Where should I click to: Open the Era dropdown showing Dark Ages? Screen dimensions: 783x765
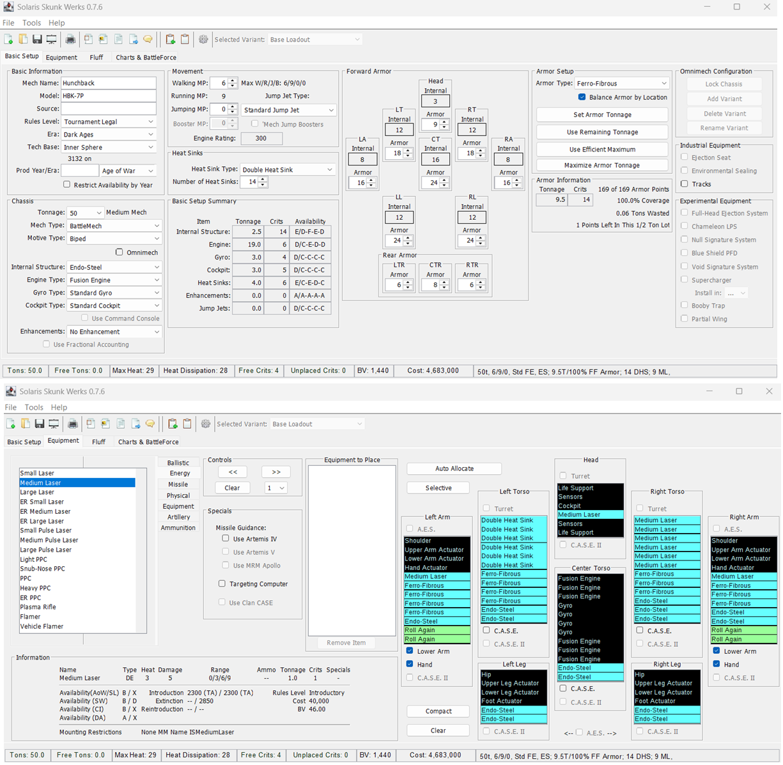coord(109,134)
